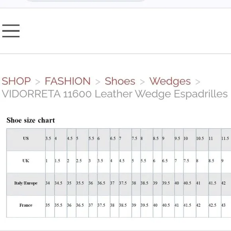Click UK size 4.5 cell
The height and width of the screenshot is (231, 231).
click(125, 162)
